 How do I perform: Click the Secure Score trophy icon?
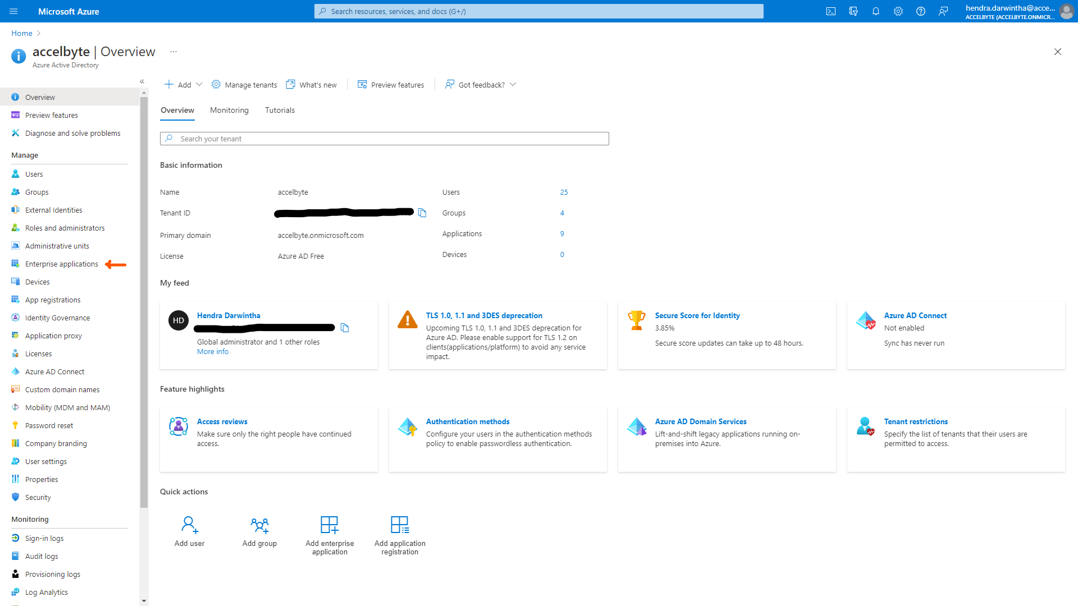tap(637, 320)
